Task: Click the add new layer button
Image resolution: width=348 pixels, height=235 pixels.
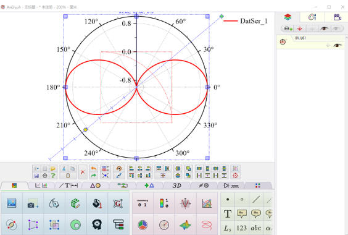Action: 288,28
